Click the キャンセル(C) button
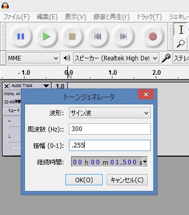The width and height of the screenshot is (189, 215). point(127,180)
